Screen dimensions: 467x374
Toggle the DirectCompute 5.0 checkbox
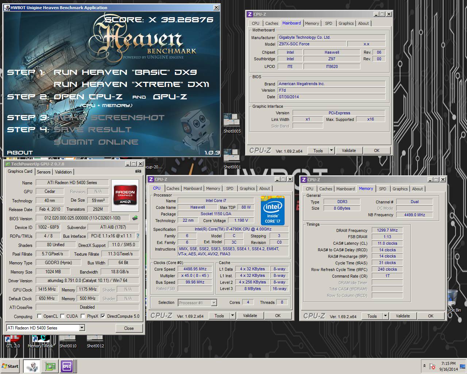tap(103, 316)
